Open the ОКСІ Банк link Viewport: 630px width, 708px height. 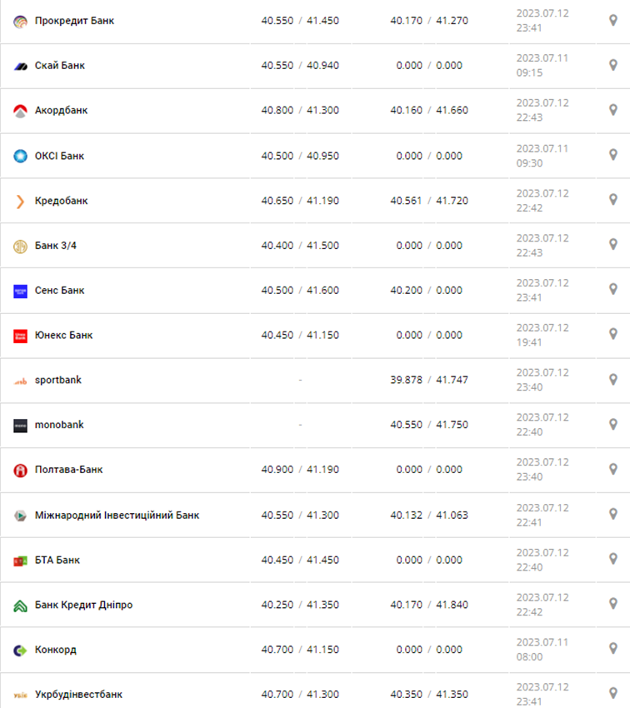click(x=59, y=156)
